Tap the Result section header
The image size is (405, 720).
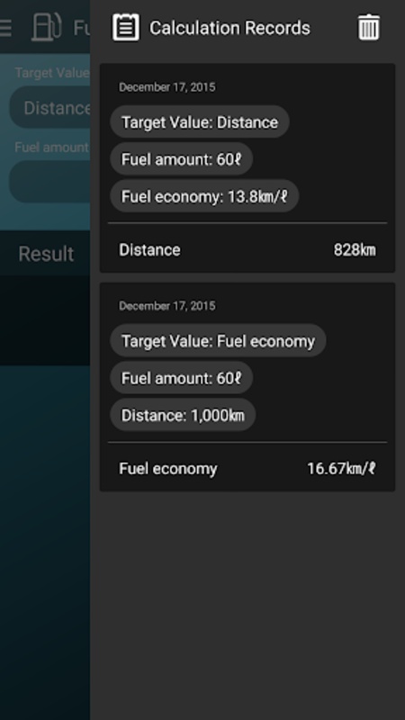pyautogui.click(x=46, y=254)
